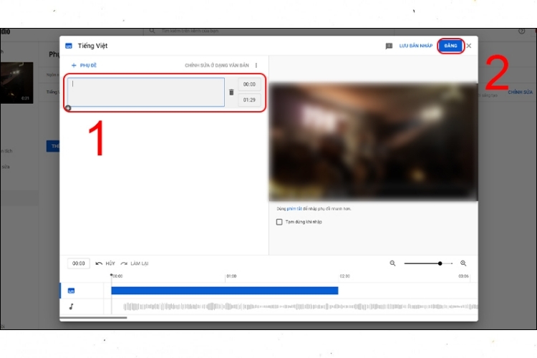537x358 pixels.
Task: Enable Tạm dừng khi nhập checkbox
Action: point(279,222)
